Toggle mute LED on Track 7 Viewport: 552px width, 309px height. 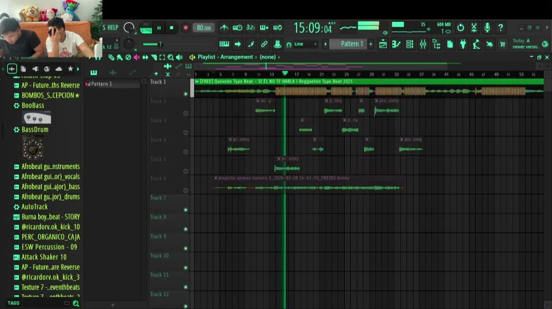tap(186, 210)
